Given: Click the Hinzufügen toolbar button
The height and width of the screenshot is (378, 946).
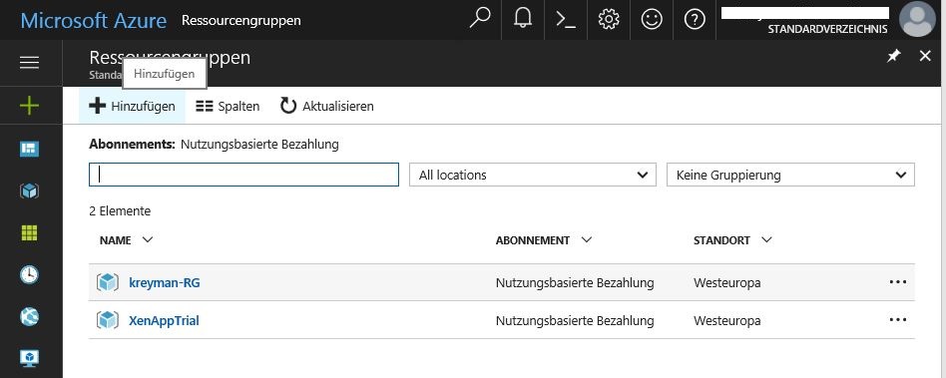Looking at the screenshot, I should click(x=132, y=106).
